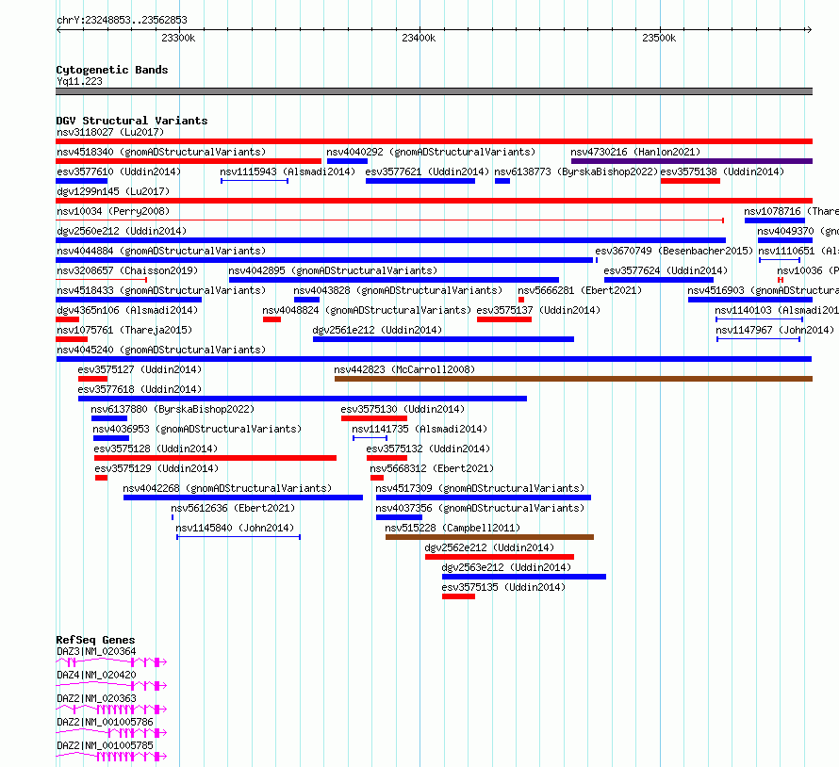Select the esv3575137 (Uddin2014) red bar

(504, 319)
